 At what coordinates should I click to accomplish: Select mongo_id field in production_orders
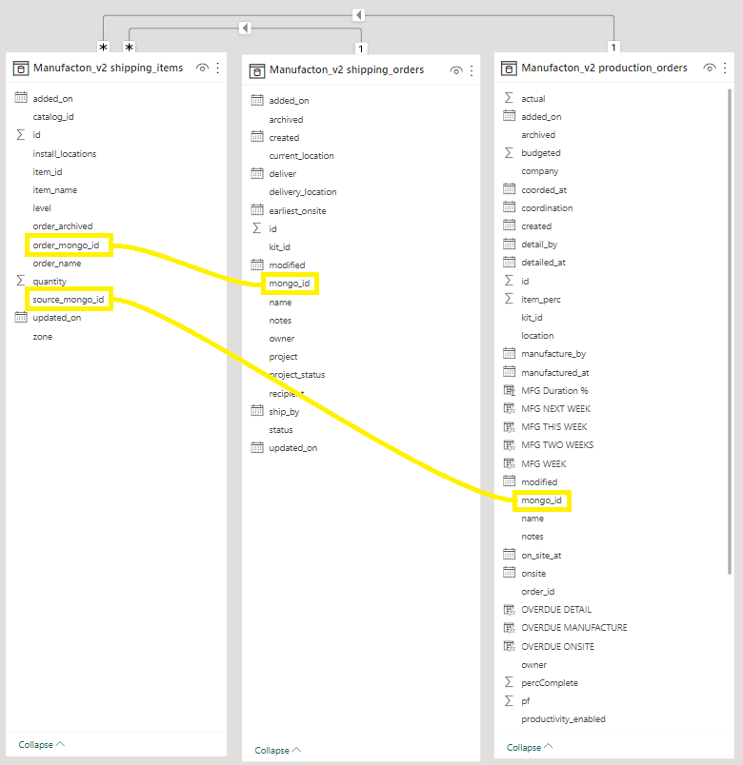pos(540,500)
